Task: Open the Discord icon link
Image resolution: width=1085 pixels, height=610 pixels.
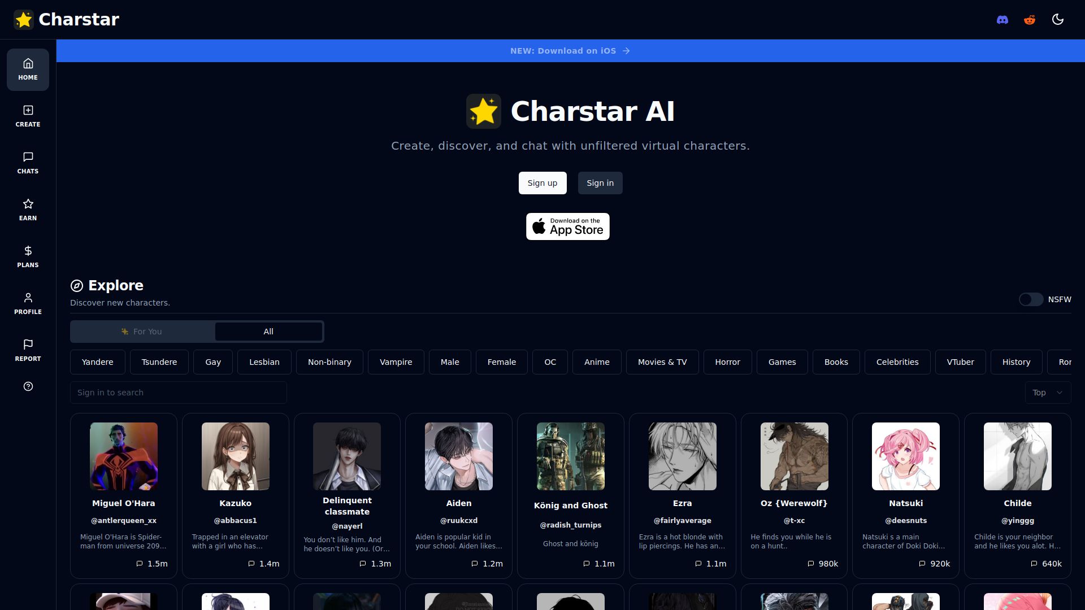Action: coord(1002,20)
